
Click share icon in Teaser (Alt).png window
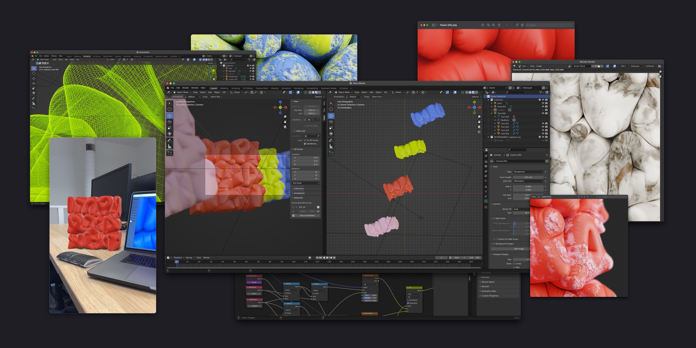pyautogui.click(x=499, y=25)
